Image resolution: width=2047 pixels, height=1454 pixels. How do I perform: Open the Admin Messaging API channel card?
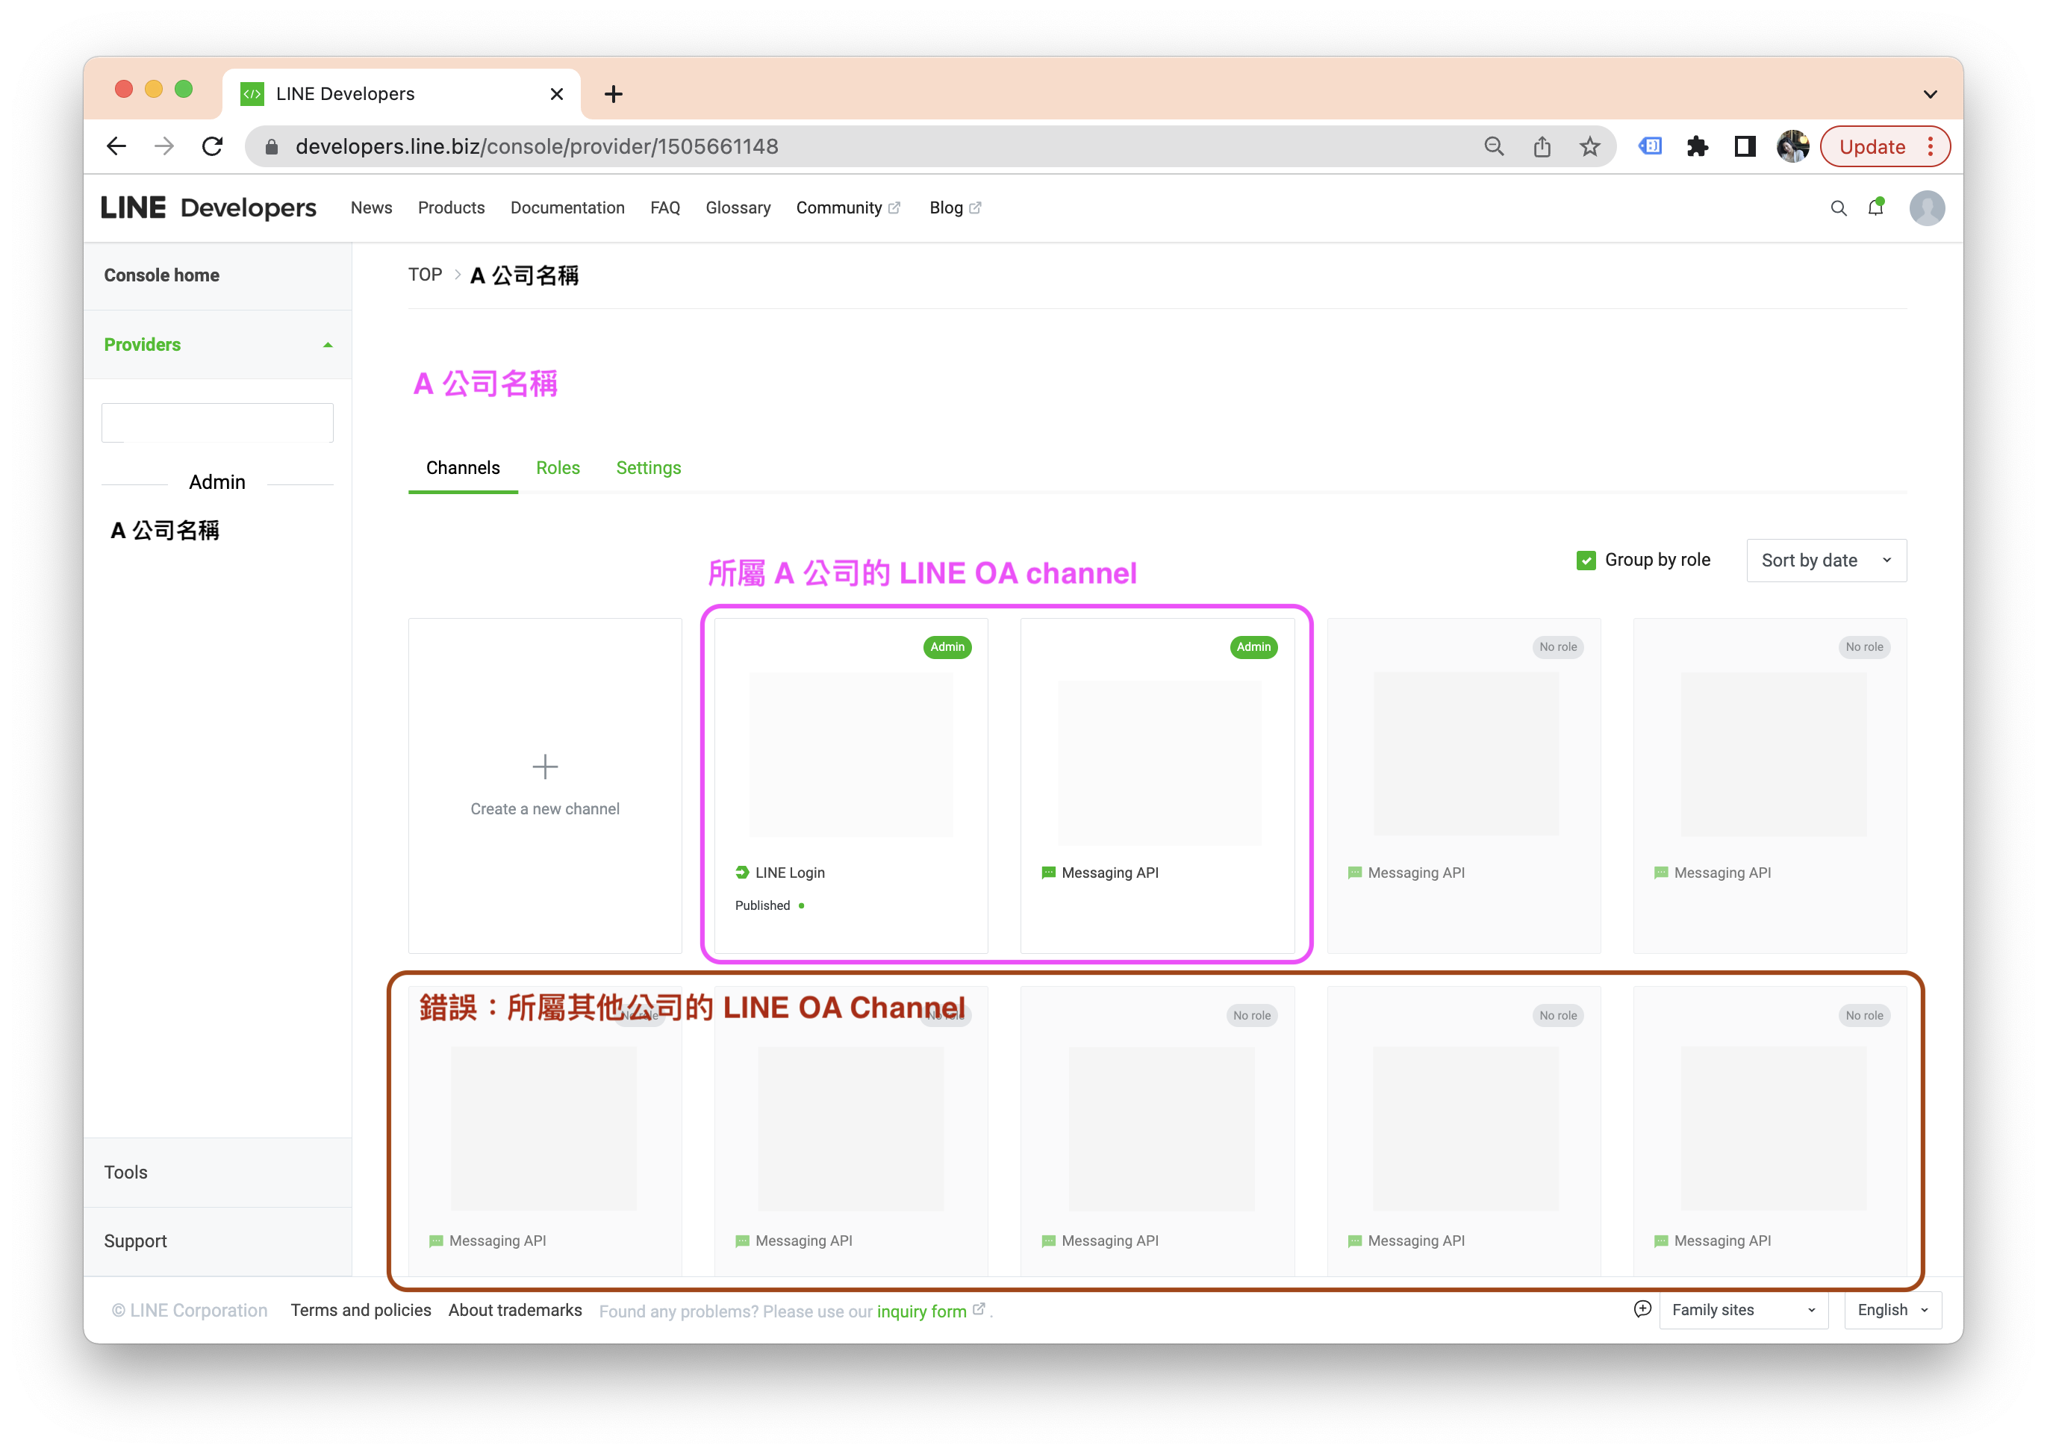(1157, 785)
